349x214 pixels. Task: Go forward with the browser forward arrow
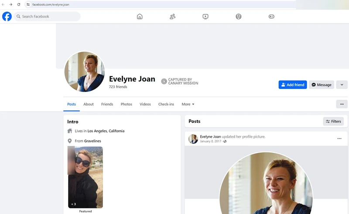(x=10, y=4)
